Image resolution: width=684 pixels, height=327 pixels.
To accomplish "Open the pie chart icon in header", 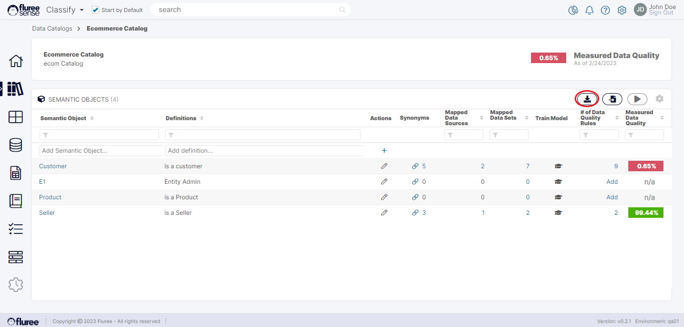I will click(x=573, y=10).
